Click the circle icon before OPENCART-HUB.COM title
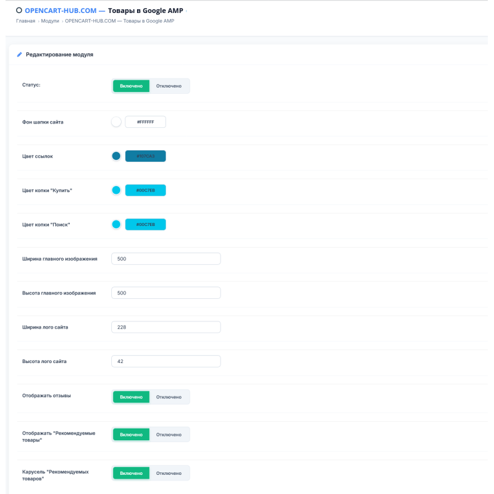 coord(19,10)
